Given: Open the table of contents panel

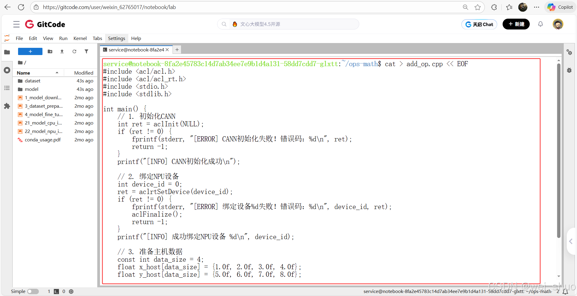Looking at the screenshot, I should point(7,88).
